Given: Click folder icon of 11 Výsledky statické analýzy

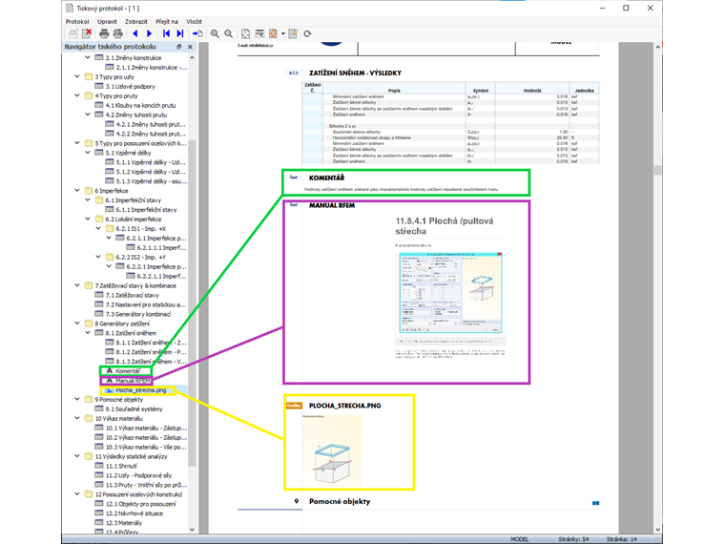Looking at the screenshot, I should coord(89,456).
